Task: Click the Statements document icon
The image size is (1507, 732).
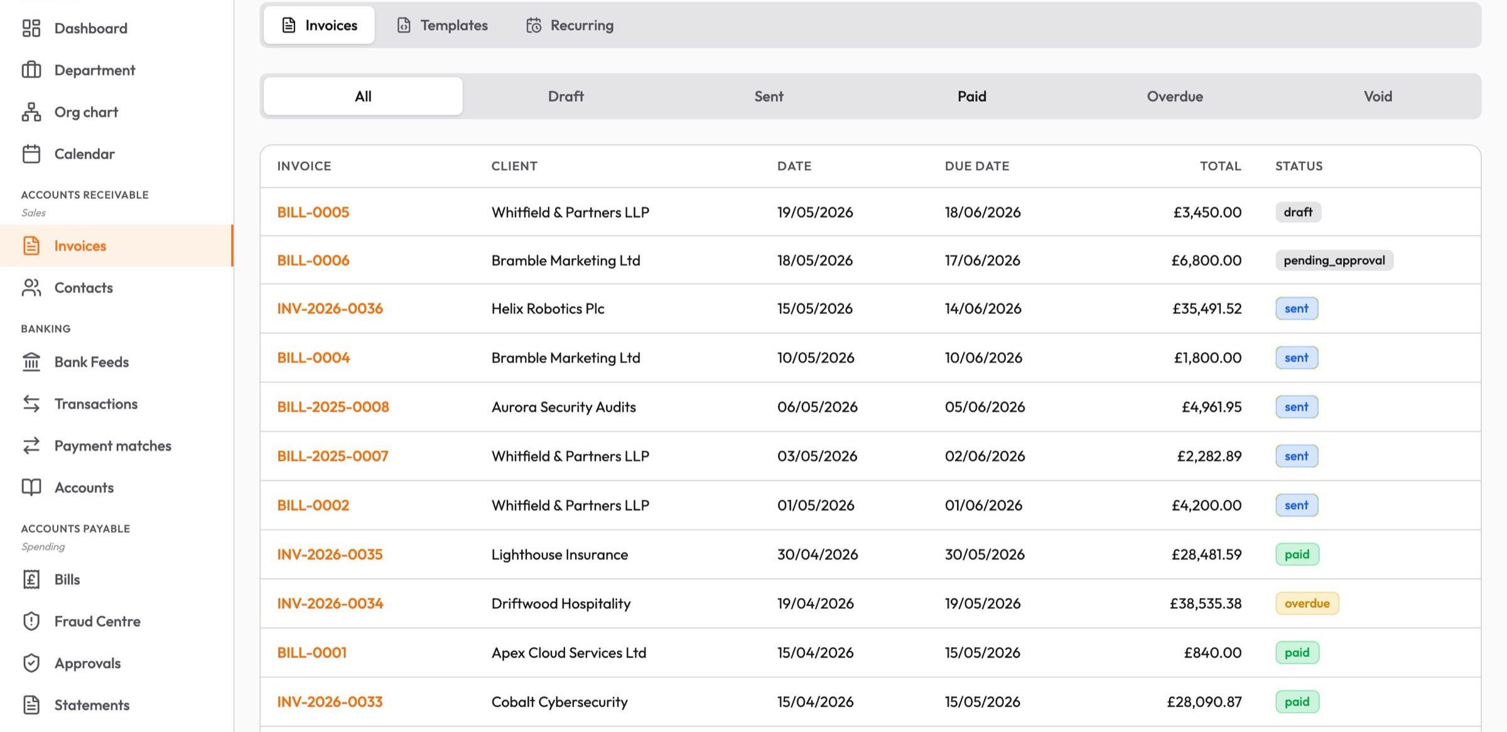Action: (31, 705)
